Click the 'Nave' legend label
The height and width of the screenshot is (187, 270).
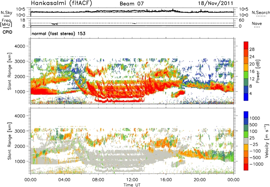257,23
